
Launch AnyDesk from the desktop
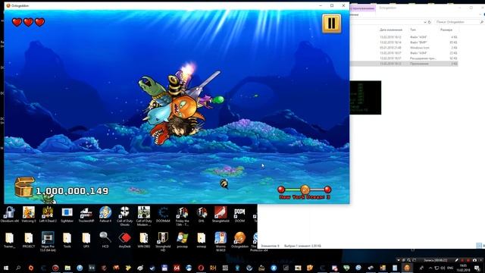coord(124,240)
